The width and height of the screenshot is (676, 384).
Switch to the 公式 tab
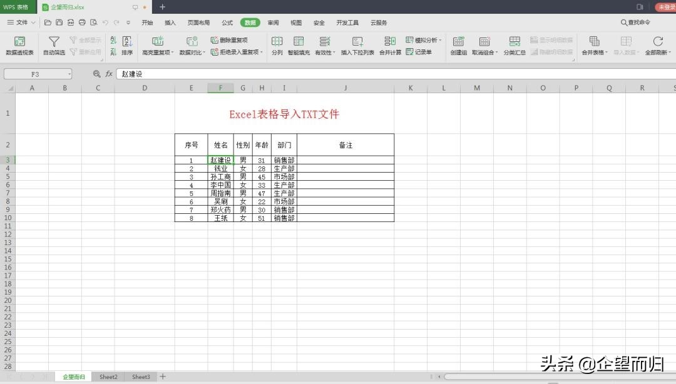227,23
